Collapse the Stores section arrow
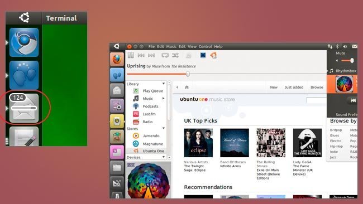 [x=164, y=128]
